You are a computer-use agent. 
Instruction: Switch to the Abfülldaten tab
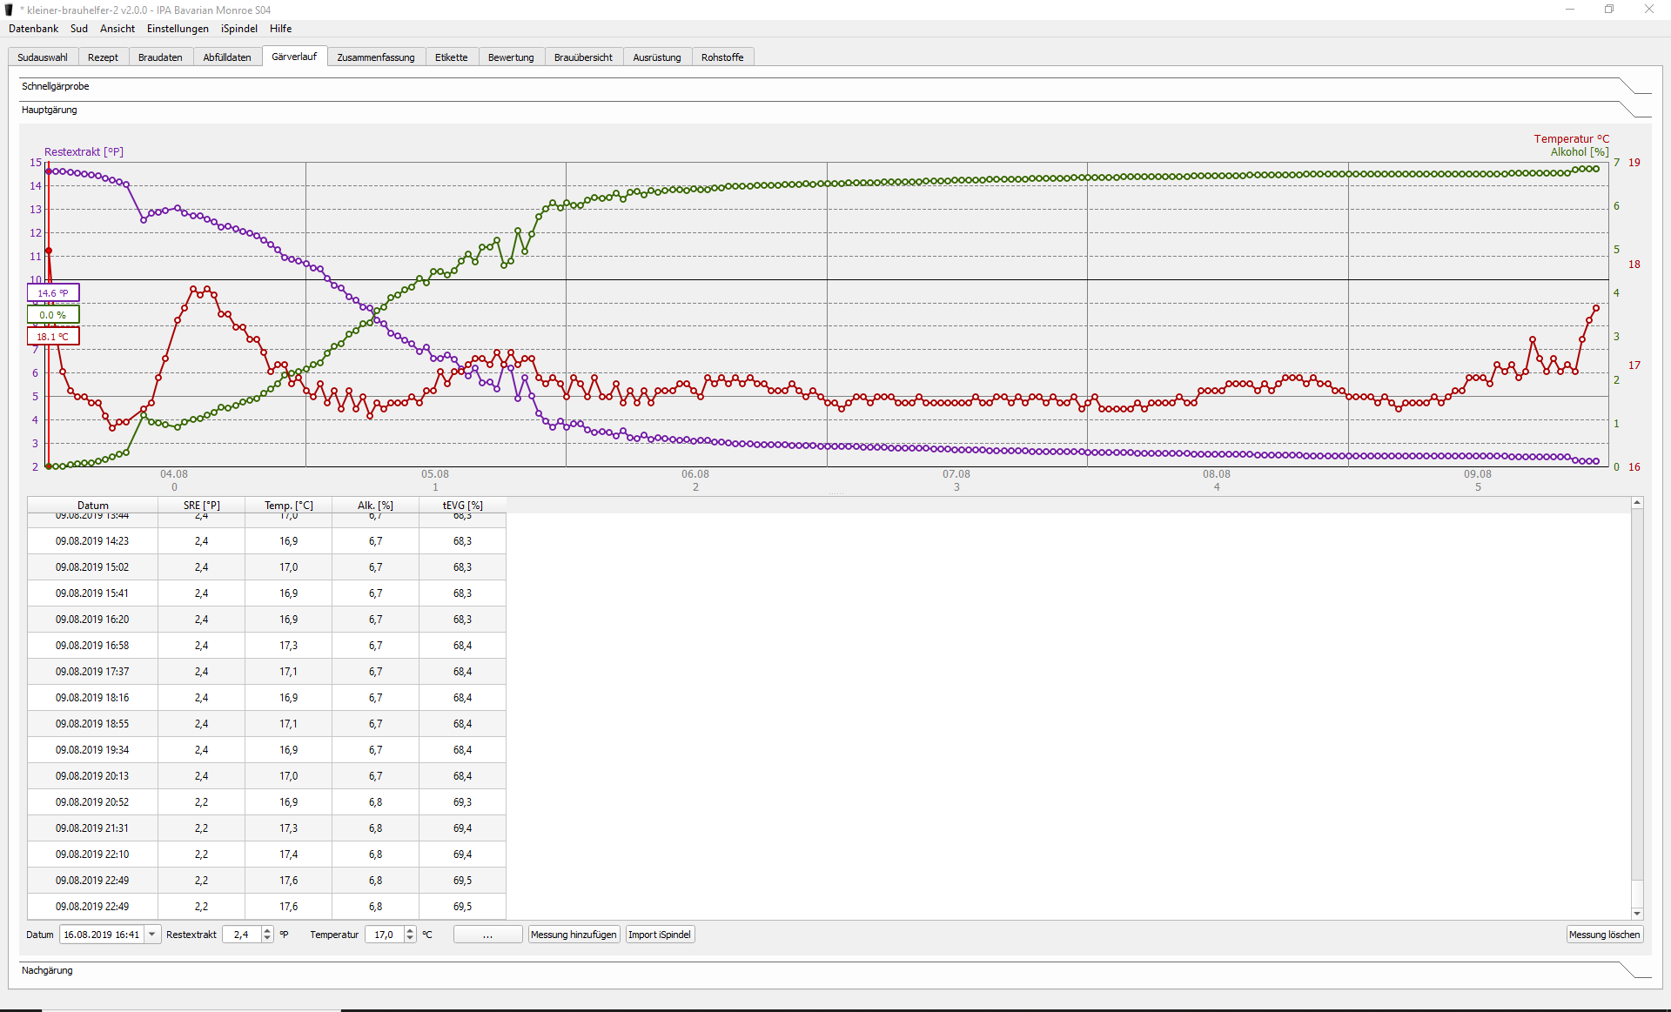coord(226,57)
